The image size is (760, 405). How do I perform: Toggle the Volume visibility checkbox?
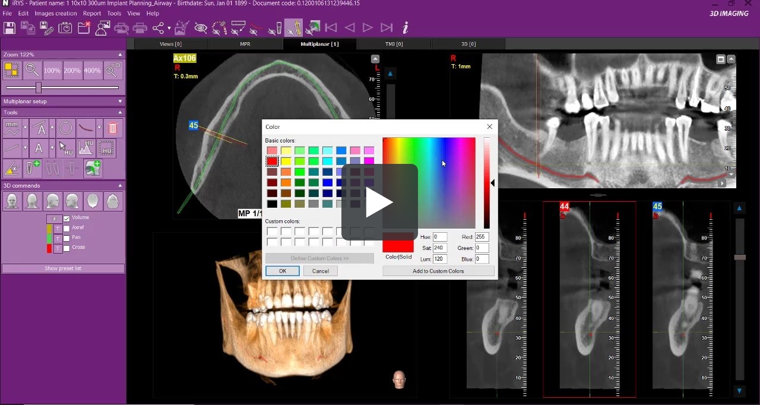pos(66,219)
